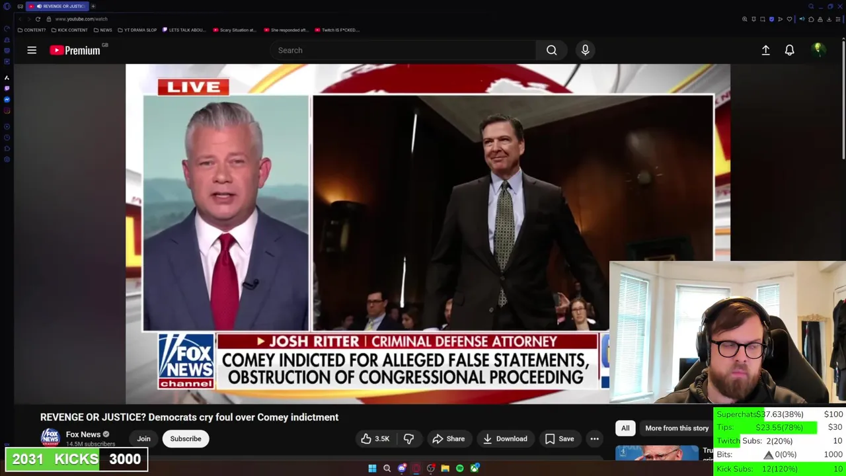Viewport: 846px width, 476px height.
Task: Open File Explorer from the taskbar
Action: (x=445, y=468)
